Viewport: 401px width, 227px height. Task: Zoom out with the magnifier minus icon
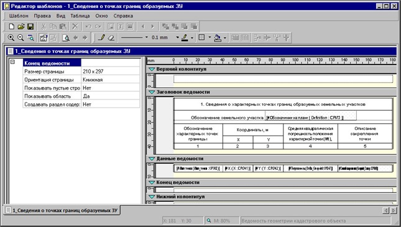[x=21, y=38]
